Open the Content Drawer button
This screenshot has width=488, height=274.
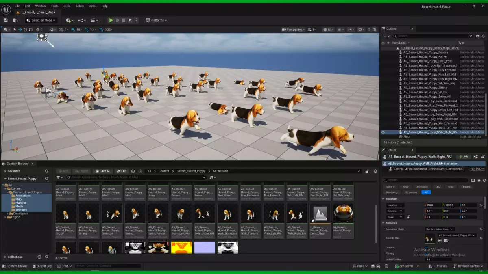click(15, 266)
